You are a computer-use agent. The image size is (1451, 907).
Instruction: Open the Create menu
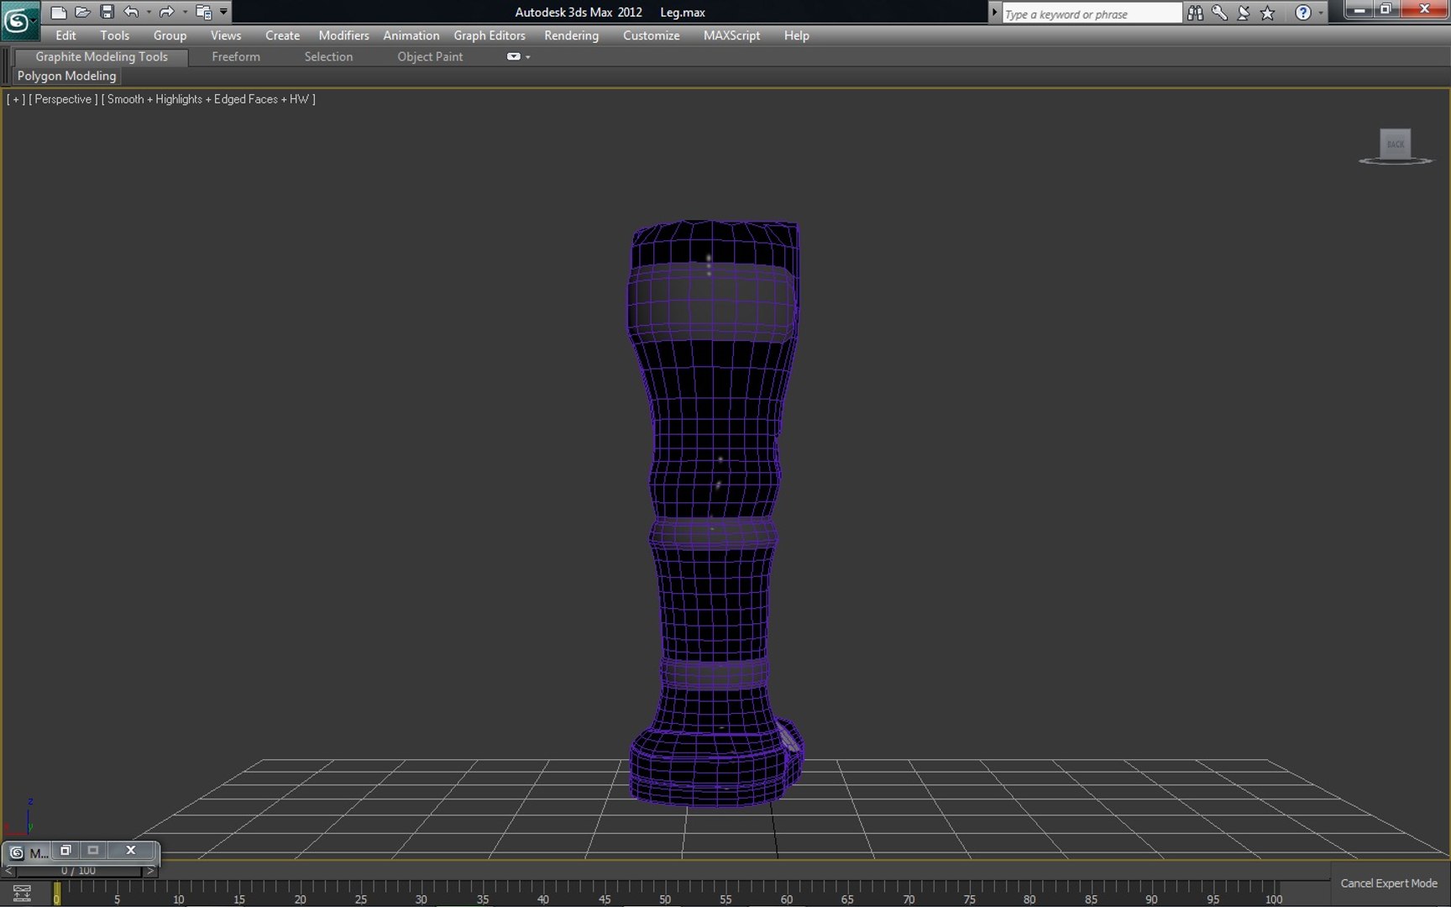tap(282, 35)
